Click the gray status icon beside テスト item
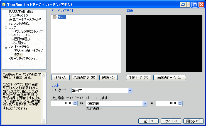The height and width of the screenshot is (126, 206). [54, 17]
